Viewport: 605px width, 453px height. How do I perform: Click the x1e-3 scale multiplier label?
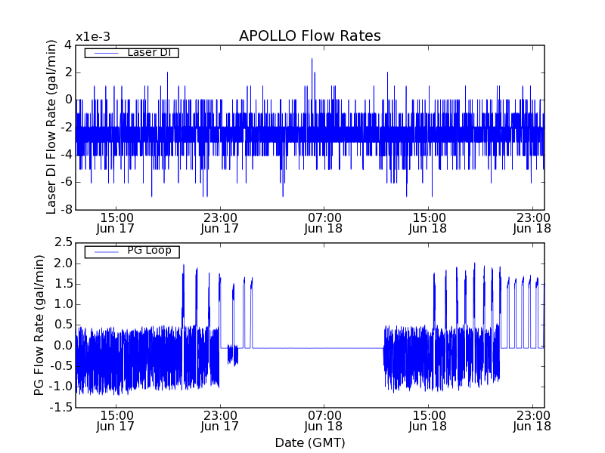point(93,37)
